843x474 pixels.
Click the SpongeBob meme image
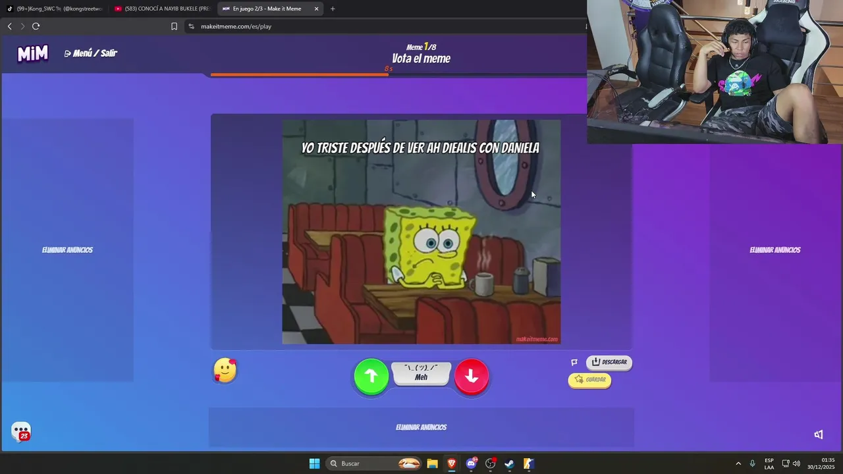[421, 232]
